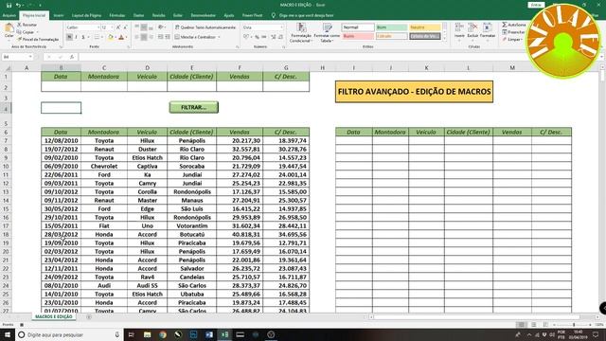The width and height of the screenshot is (606, 341).
Task: Switch to the Dados tab
Action: click(139, 15)
